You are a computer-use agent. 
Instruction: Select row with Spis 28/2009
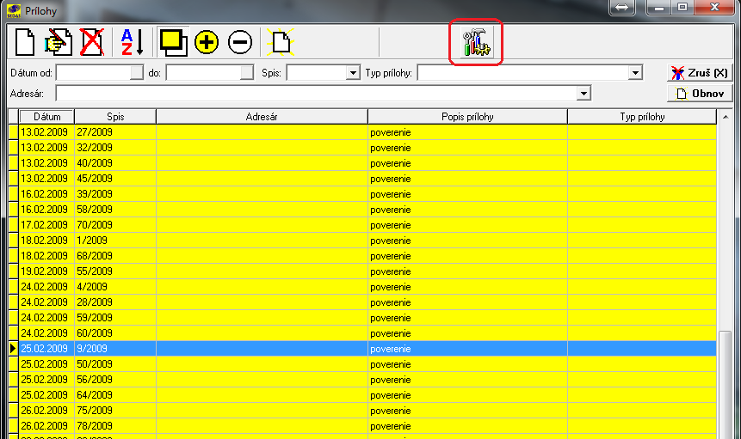point(362,302)
